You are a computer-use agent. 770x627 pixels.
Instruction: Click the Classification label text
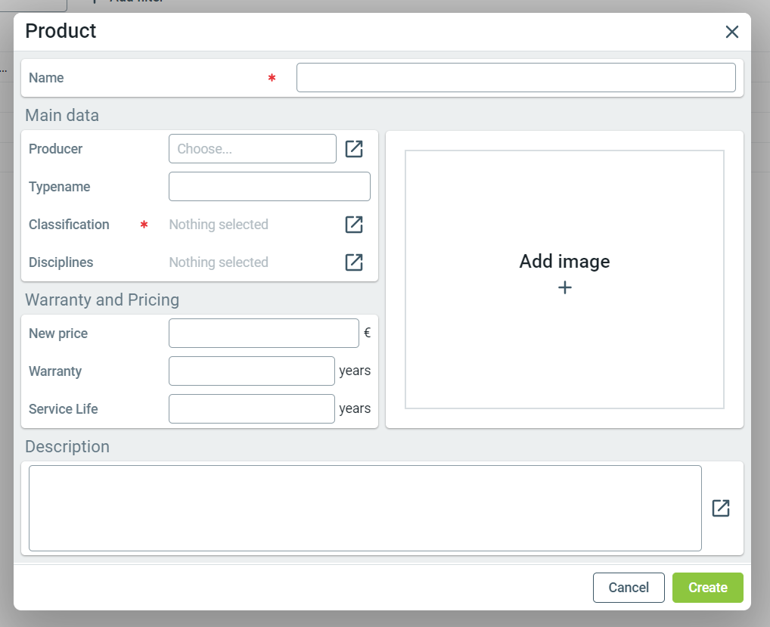69,225
